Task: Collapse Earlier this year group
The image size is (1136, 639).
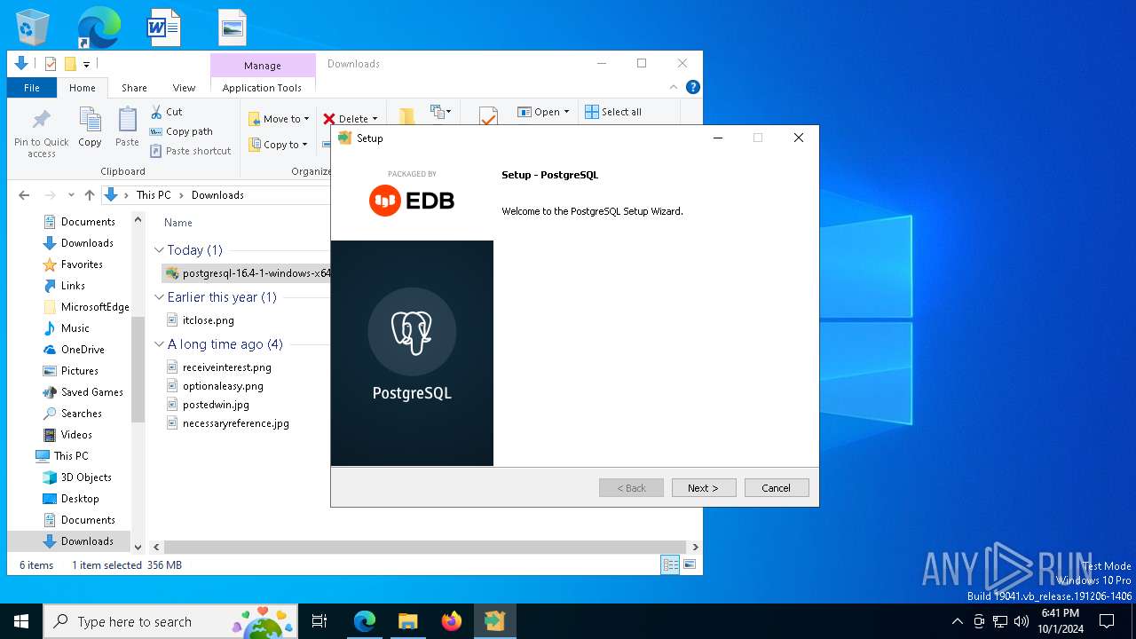Action: pos(160,297)
